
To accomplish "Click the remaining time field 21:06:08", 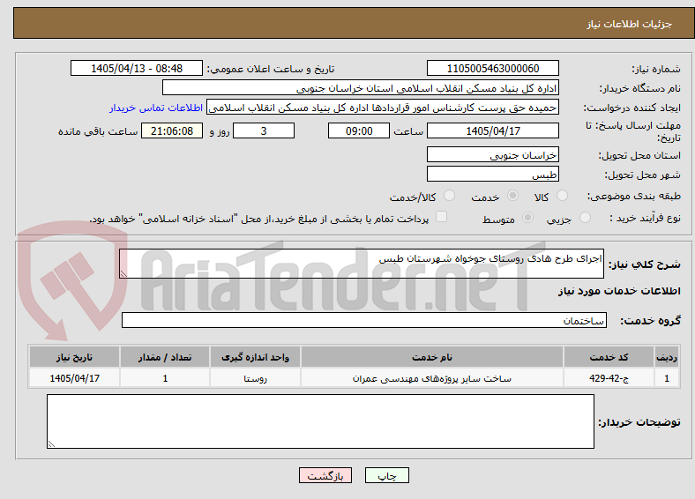I will point(172,130).
